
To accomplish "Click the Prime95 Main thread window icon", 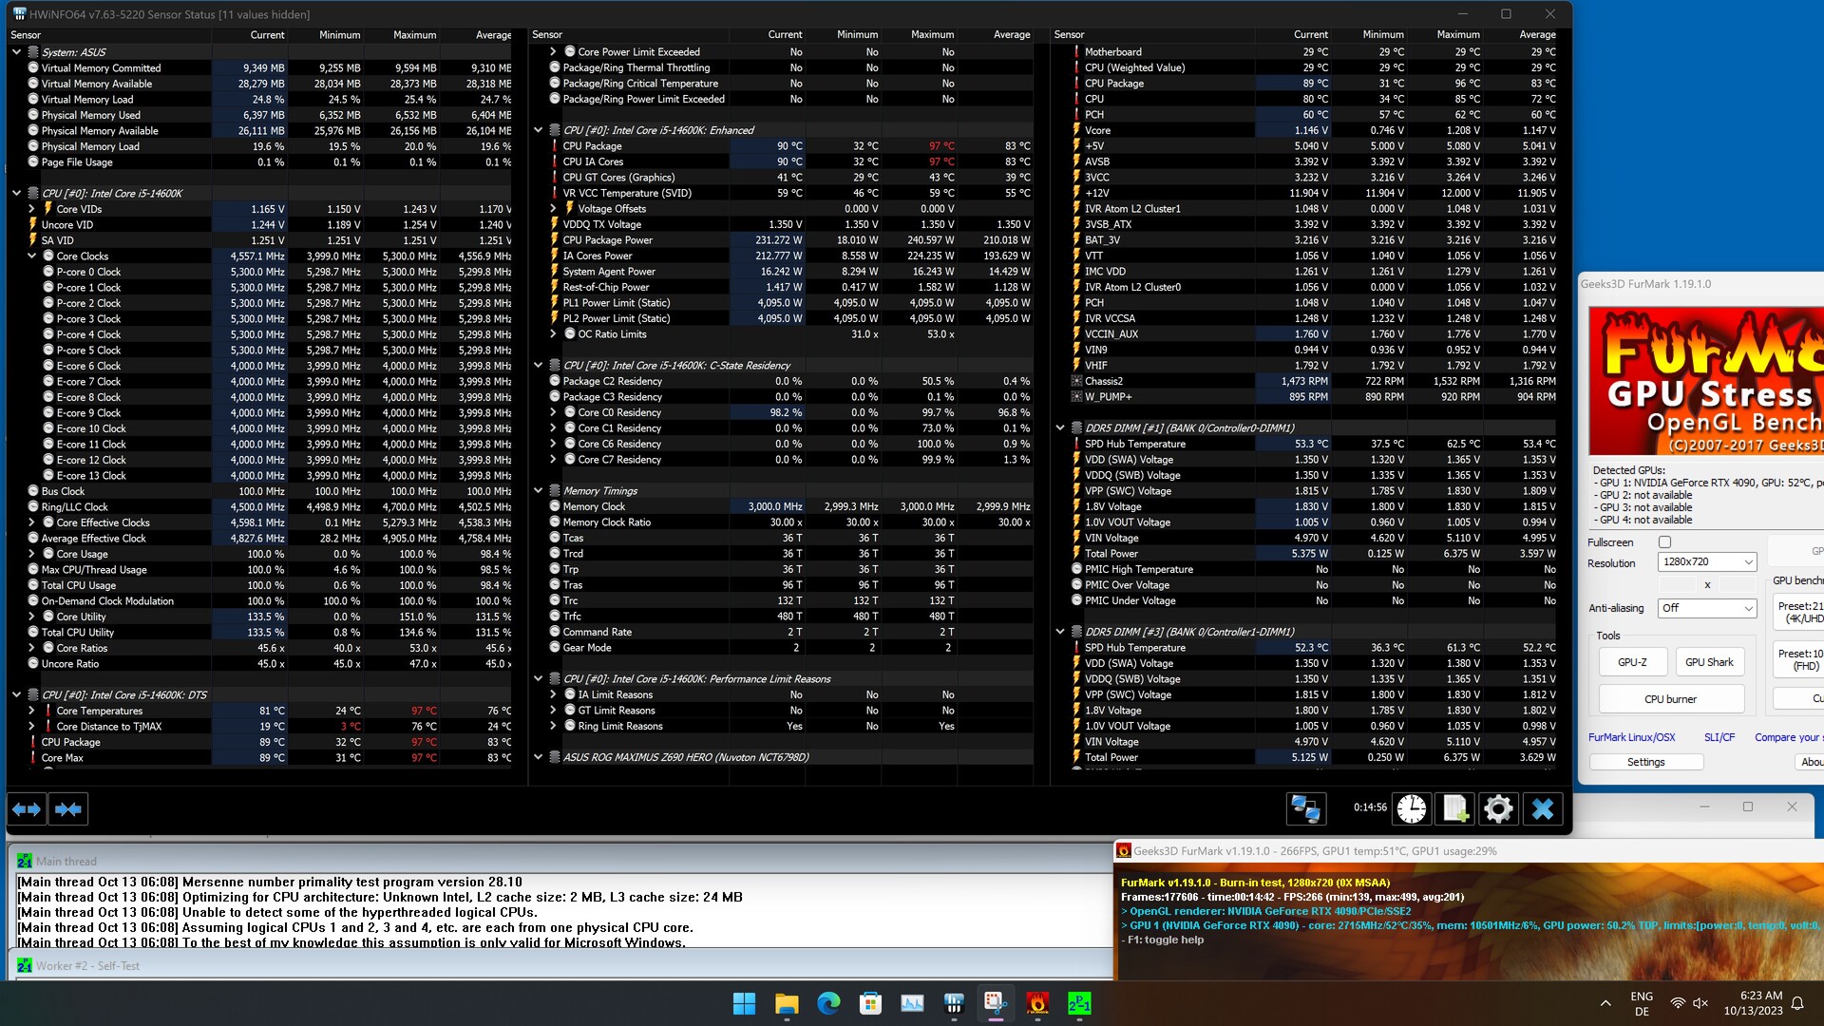I will tap(25, 862).
